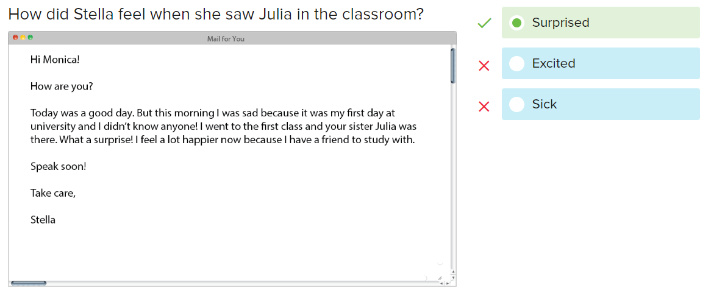711x293 pixels.
Task: Click the scroll right arrow in mail window
Action: click(x=447, y=283)
